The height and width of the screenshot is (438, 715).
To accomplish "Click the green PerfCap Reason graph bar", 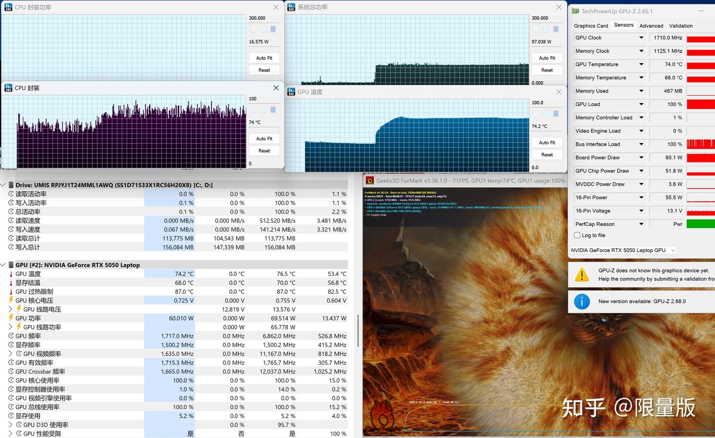I will click(701, 224).
